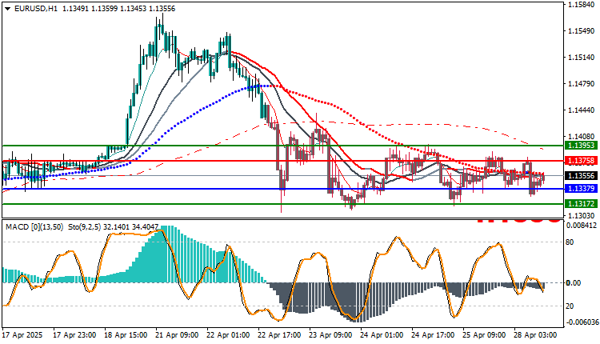Click the OHLC values 1.13491 1.13599

point(90,9)
